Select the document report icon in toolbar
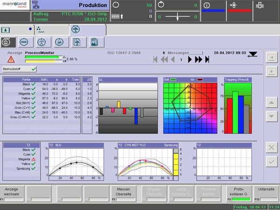The image size is (280, 210). point(77,42)
